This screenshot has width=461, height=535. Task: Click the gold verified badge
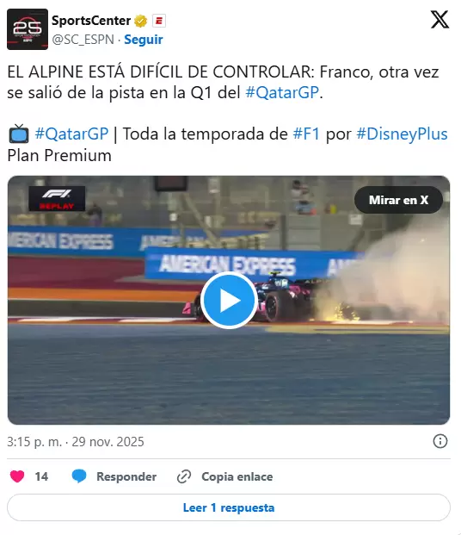click(x=140, y=22)
